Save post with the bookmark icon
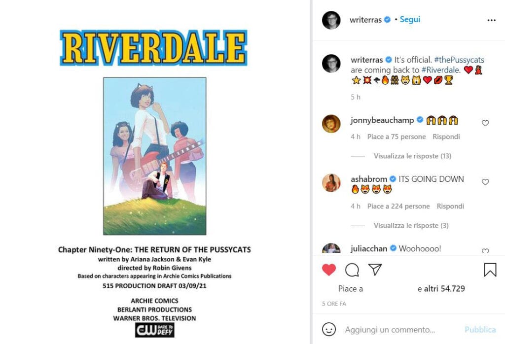Screen dimensions: 505x344 tap(490, 270)
